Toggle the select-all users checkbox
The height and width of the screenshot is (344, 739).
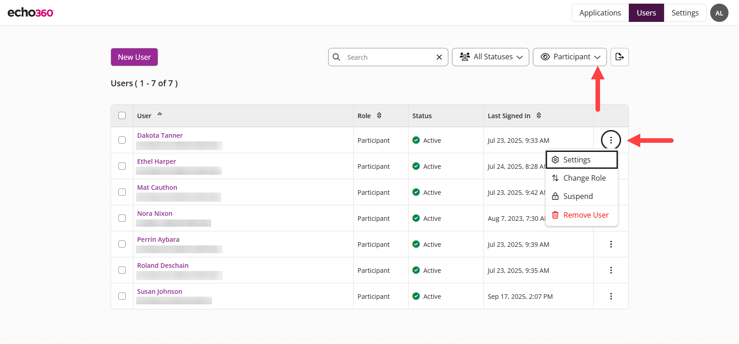tap(122, 115)
